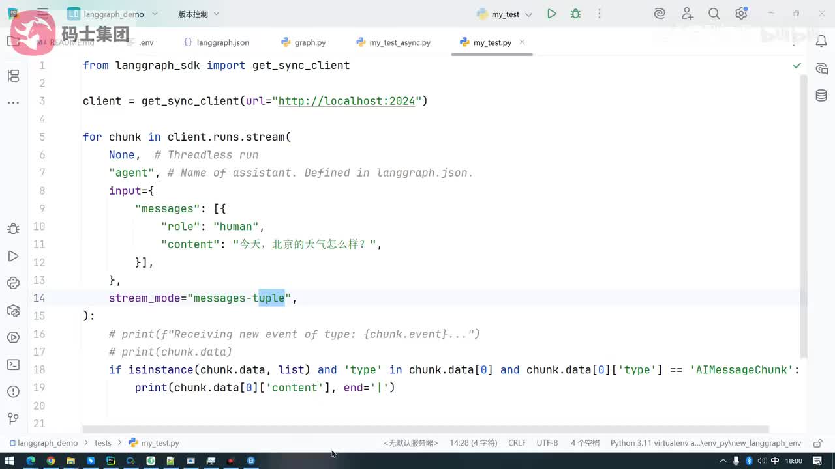Open the Python Console tool window
This screenshot has height=469, width=835.
tap(13, 283)
